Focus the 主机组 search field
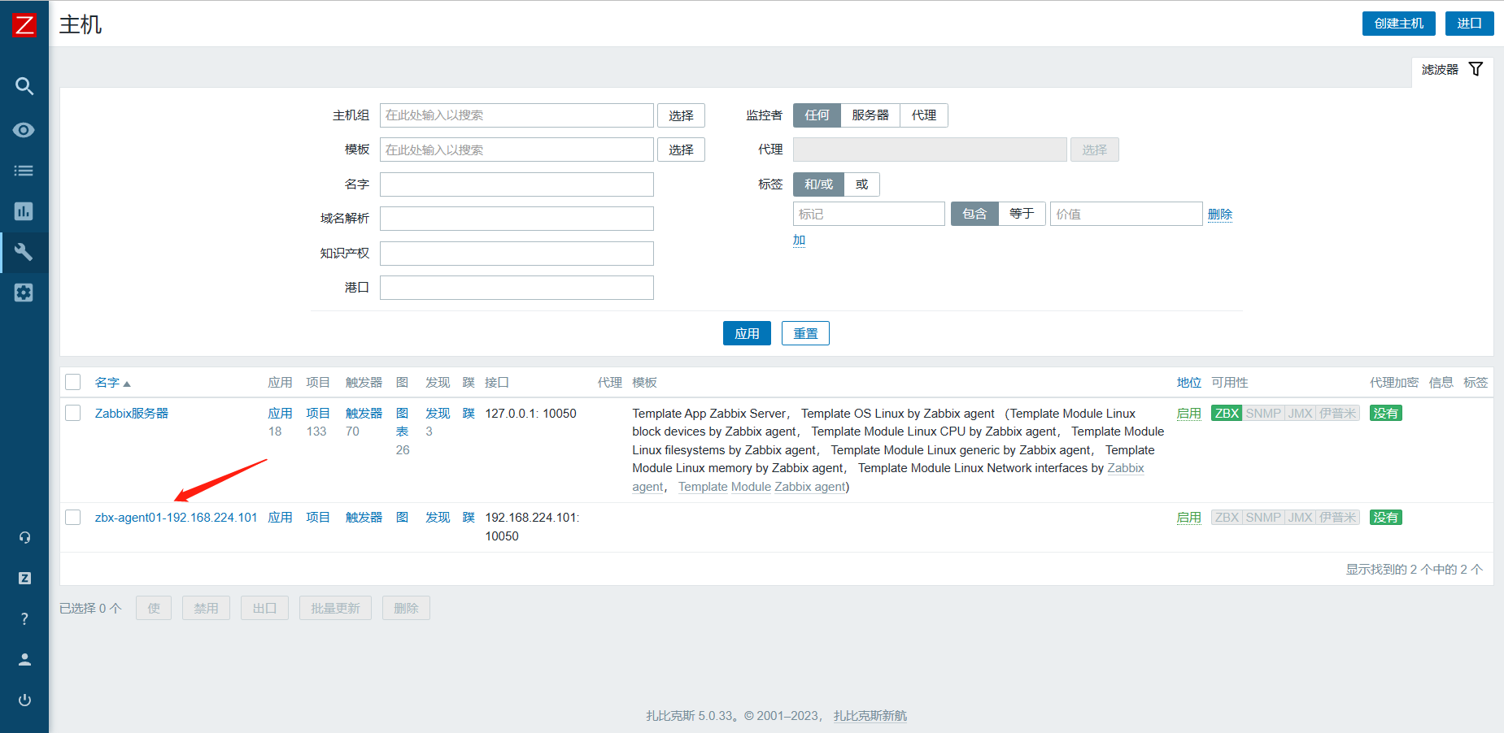This screenshot has width=1504, height=733. coord(517,115)
